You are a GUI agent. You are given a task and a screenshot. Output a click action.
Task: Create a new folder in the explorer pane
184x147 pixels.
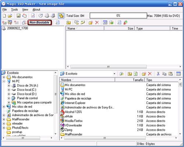coord(144,74)
